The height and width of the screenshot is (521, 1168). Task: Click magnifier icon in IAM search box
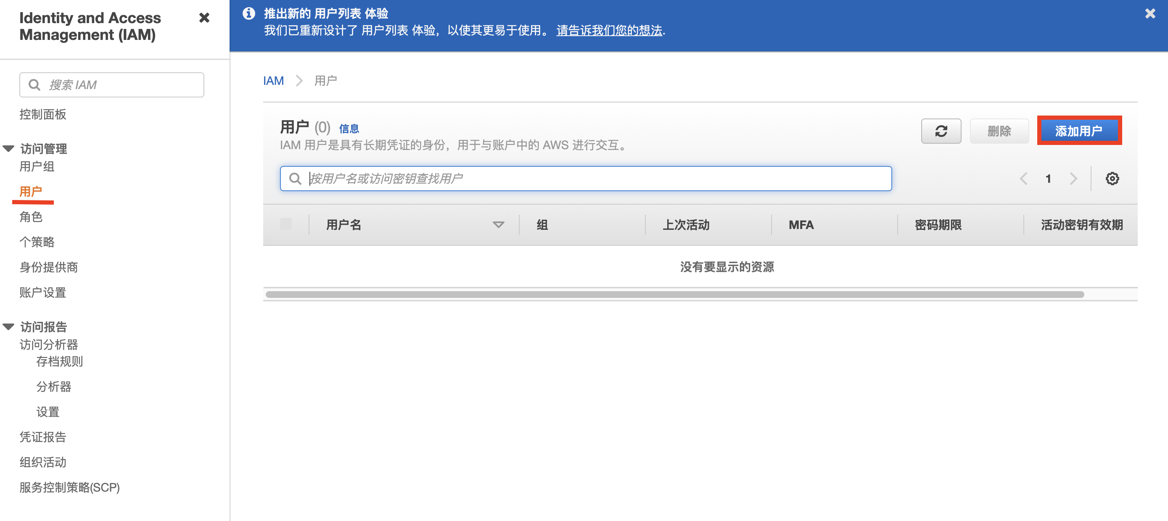(x=34, y=85)
